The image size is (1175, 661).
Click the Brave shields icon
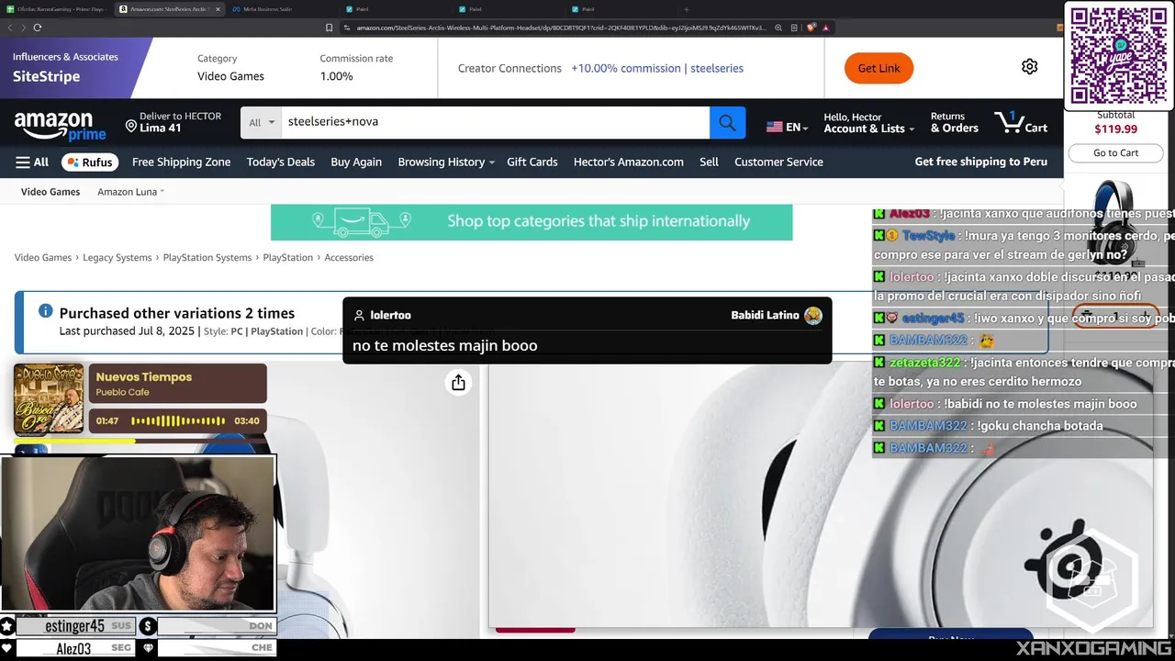pyautogui.click(x=811, y=28)
